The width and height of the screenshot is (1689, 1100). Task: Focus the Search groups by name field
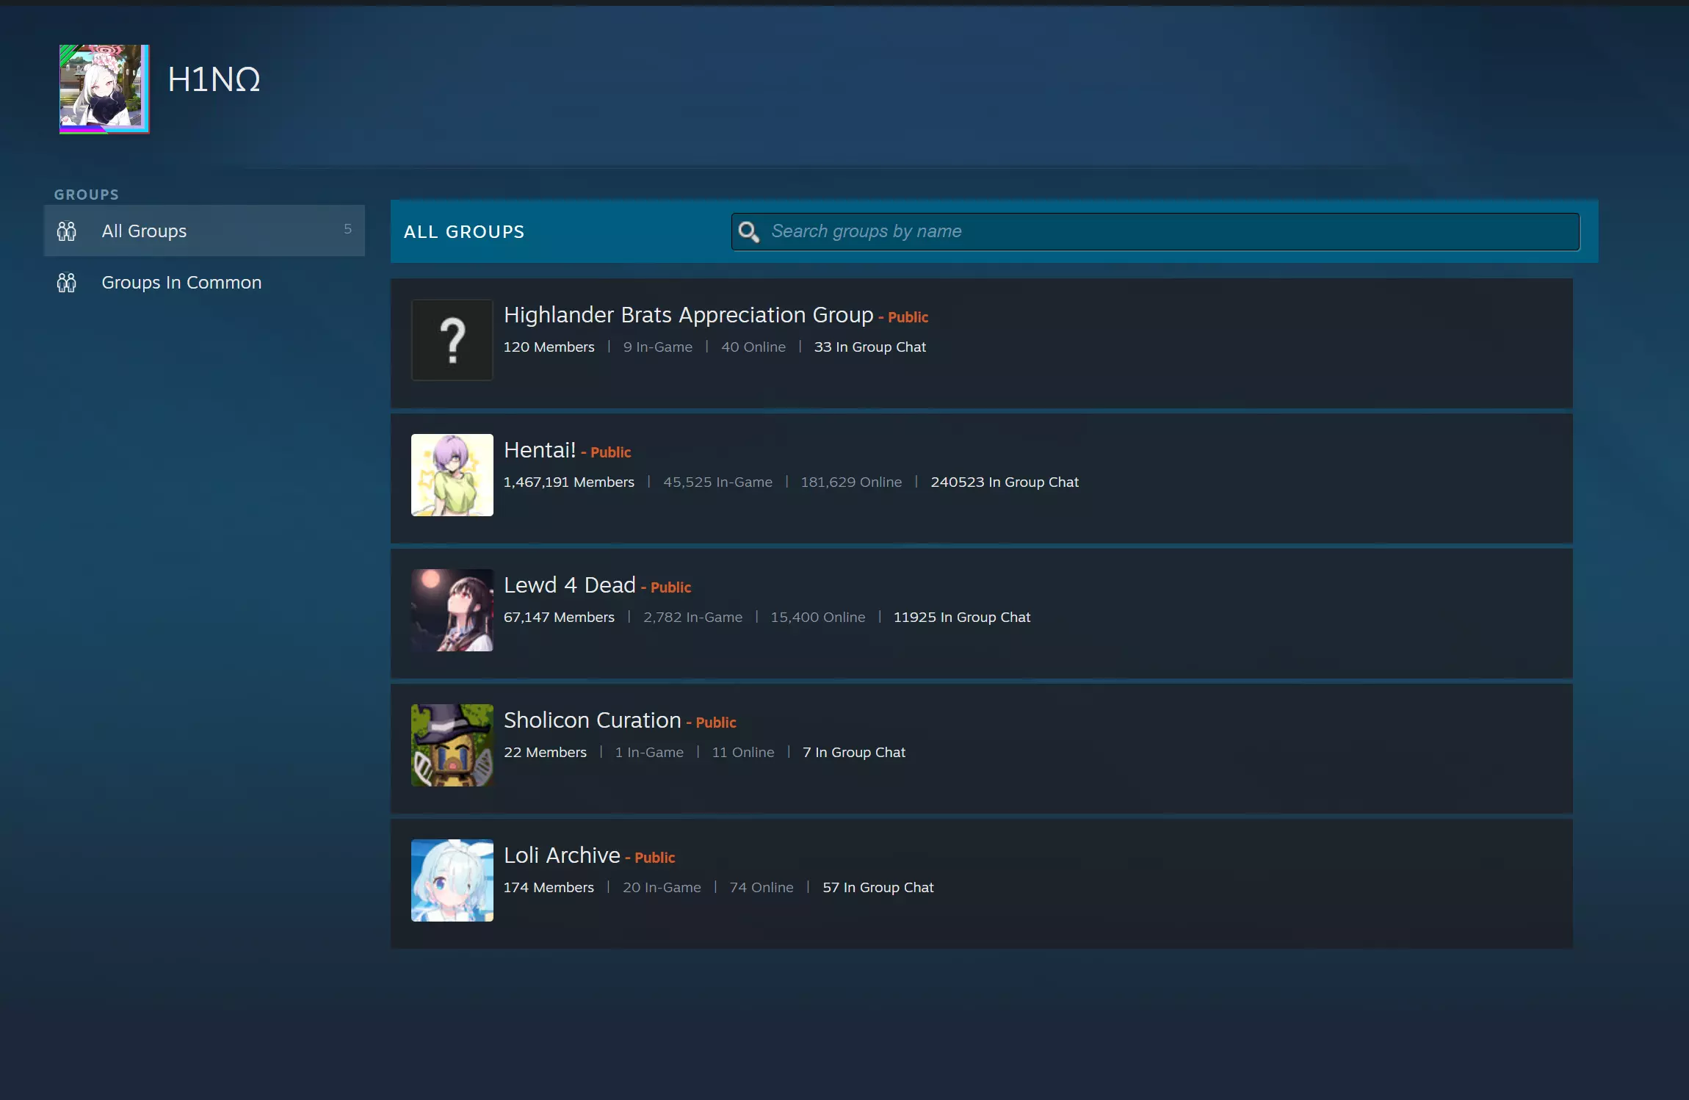pyautogui.click(x=1155, y=231)
